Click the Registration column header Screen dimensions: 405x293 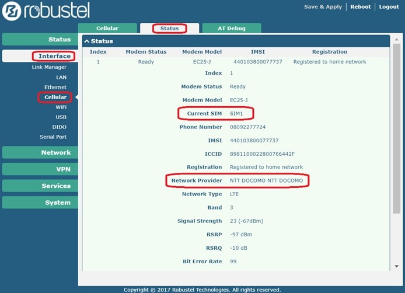pyautogui.click(x=330, y=52)
